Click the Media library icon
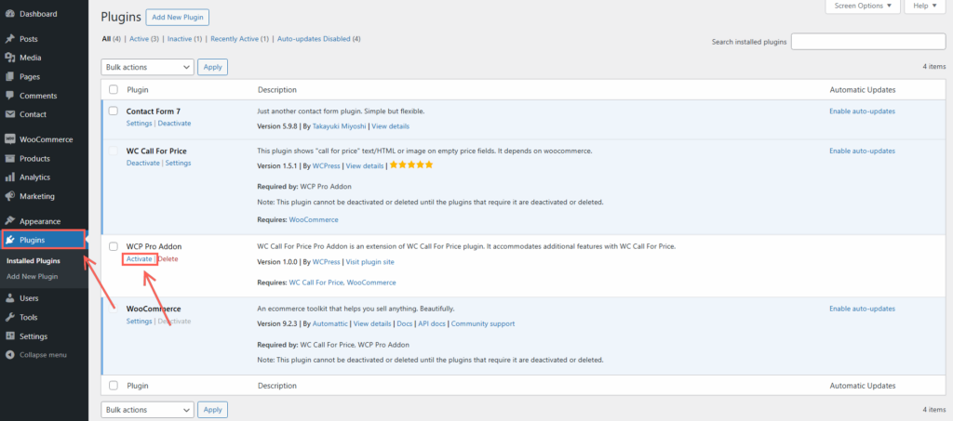This screenshot has width=953, height=421. 9,58
